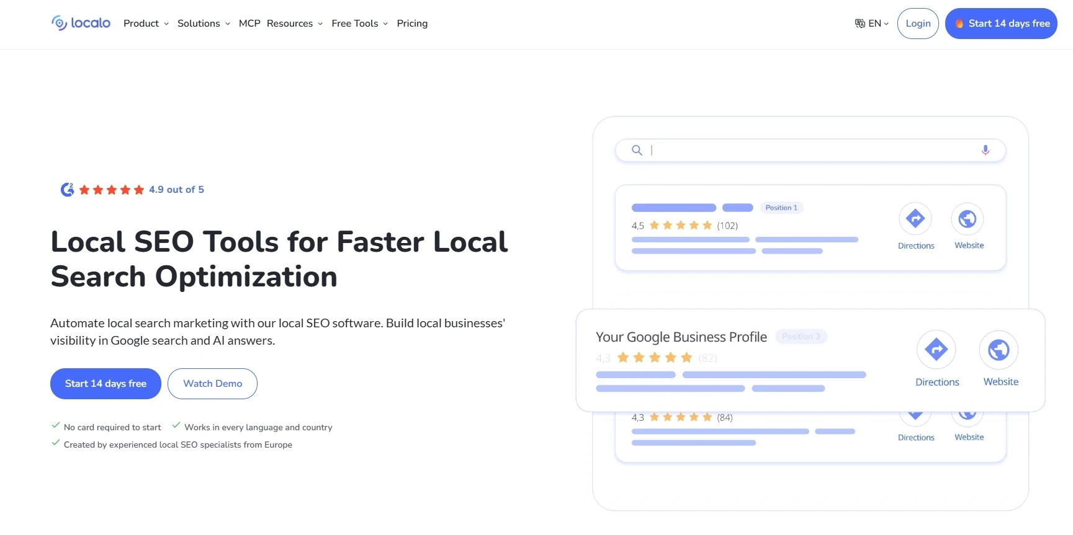Image resolution: width=1073 pixels, height=535 pixels.
Task: Click the Position 3 badge
Action: [x=801, y=337]
